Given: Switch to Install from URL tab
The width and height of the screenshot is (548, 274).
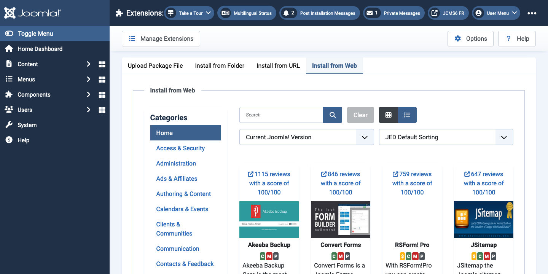Looking at the screenshot, I should point(278,65).
